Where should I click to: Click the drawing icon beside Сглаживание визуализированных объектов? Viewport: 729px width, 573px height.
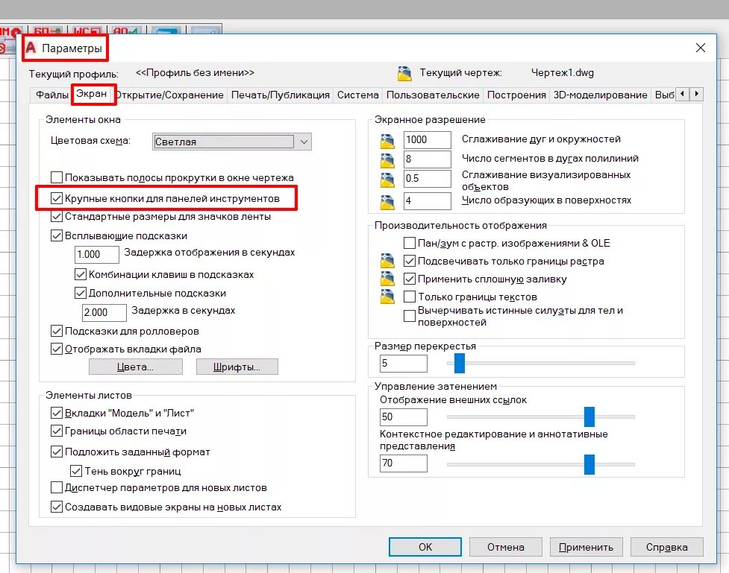(387, 180)
